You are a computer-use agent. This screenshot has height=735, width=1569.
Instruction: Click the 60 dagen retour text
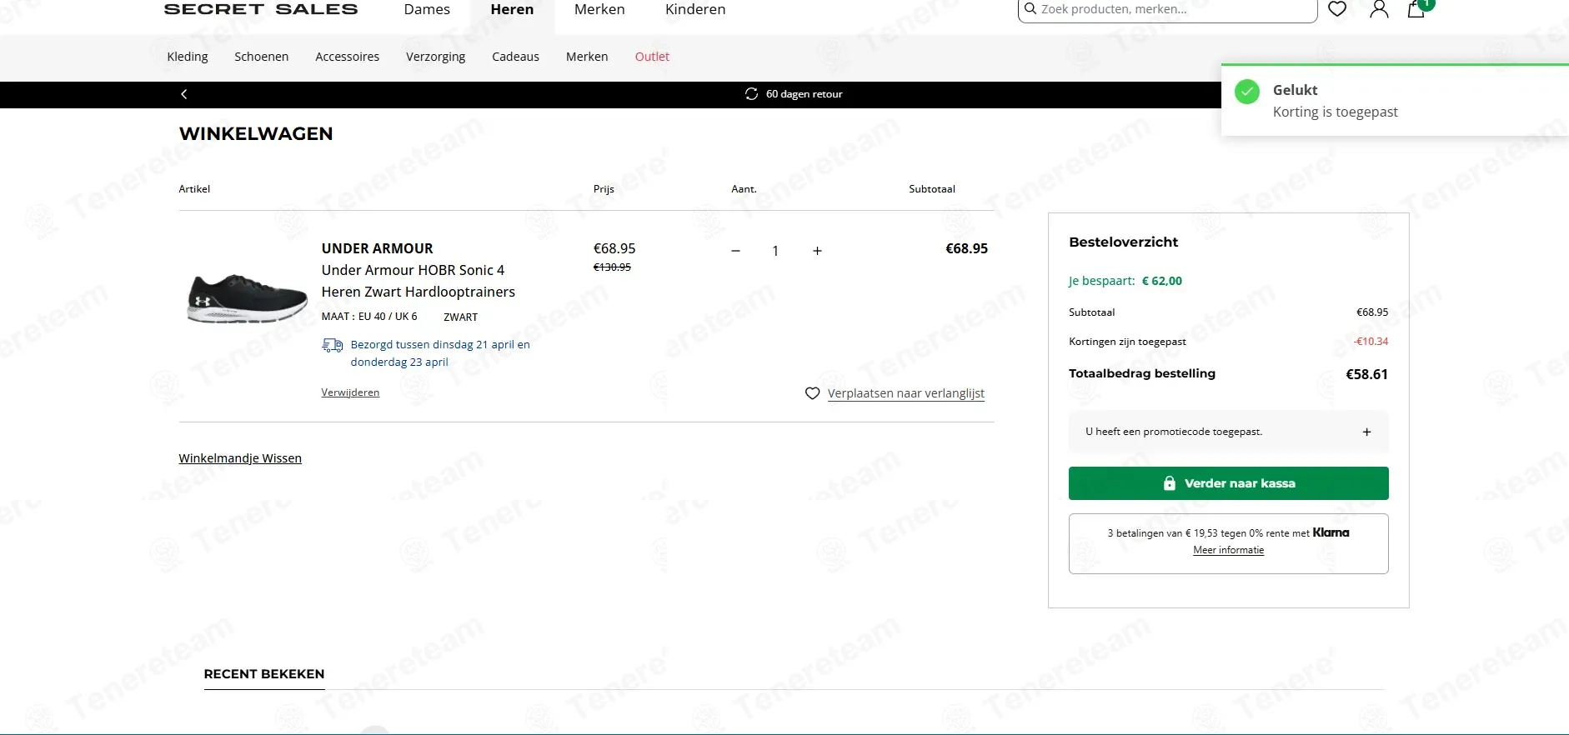pyautogui.click(x=805, y=94)
